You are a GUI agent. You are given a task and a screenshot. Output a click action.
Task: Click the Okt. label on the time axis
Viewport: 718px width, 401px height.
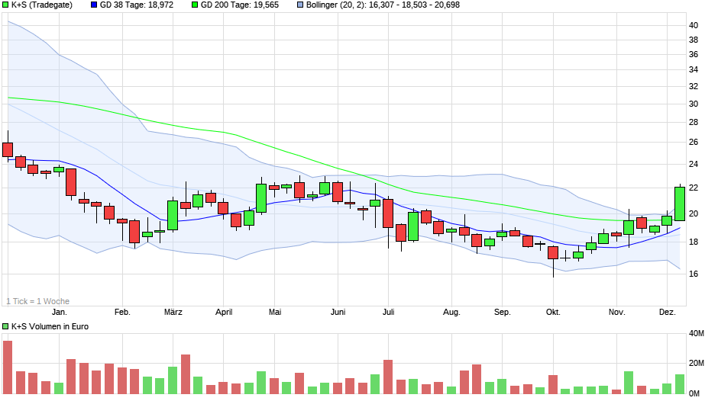553,312
